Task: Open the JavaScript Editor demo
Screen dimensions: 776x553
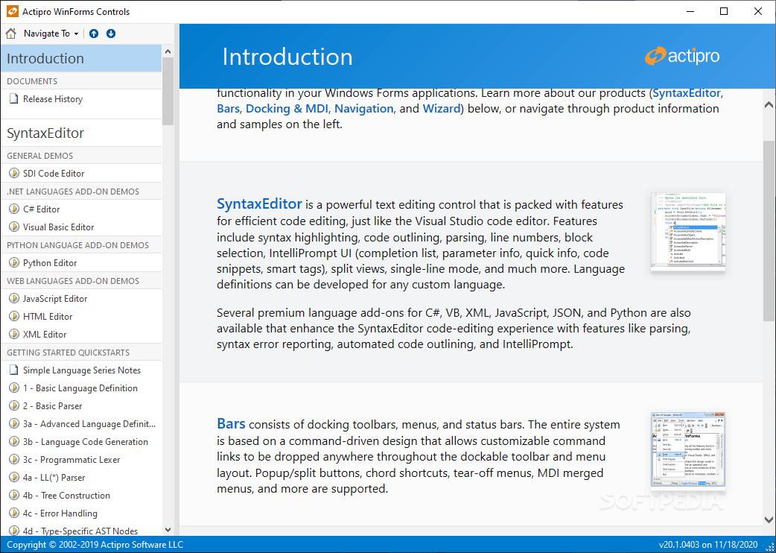Action: coord(55,299)
